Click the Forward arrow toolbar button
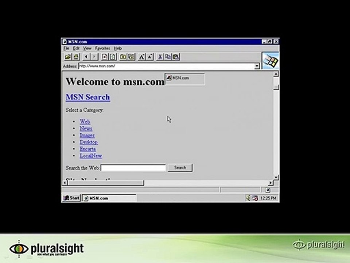 94,57
